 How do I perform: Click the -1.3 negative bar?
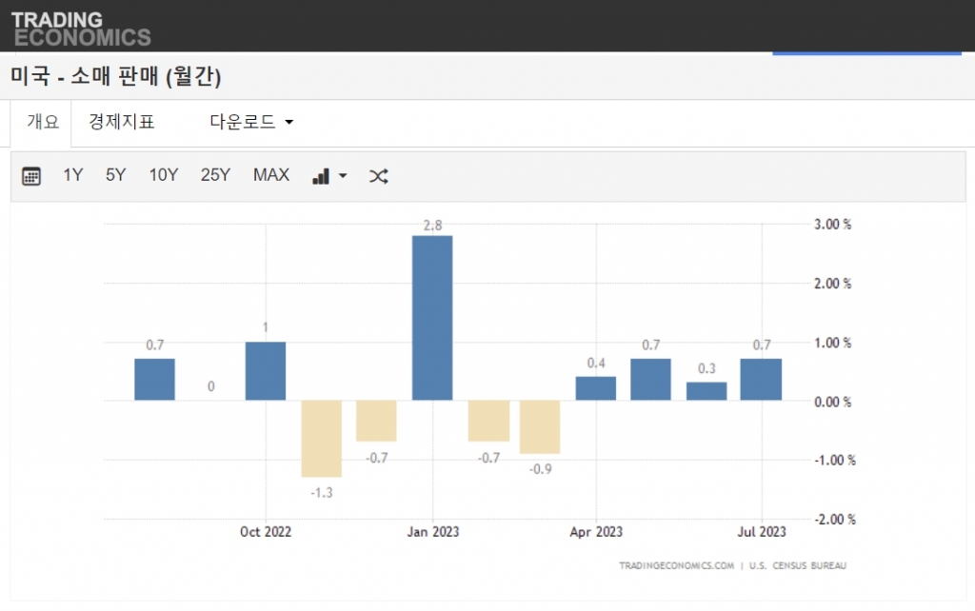click(321, 438)
